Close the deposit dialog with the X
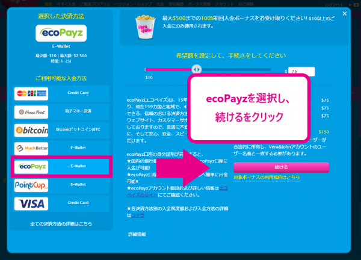This screenshot has height=260, width=361. (x=344, y=14)
